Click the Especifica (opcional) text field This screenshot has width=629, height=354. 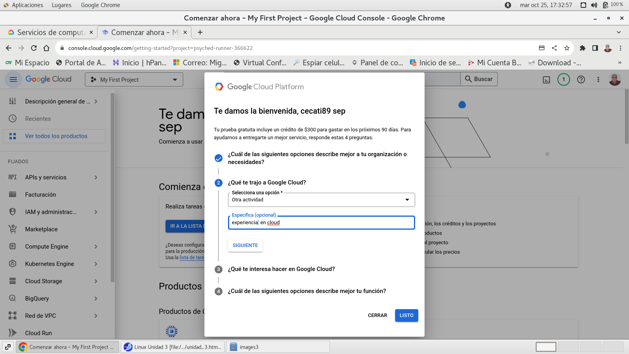click(x=321, y=223)
